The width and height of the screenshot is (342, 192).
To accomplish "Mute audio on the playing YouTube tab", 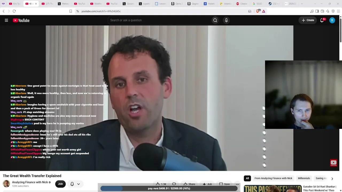I will point(30,4).
